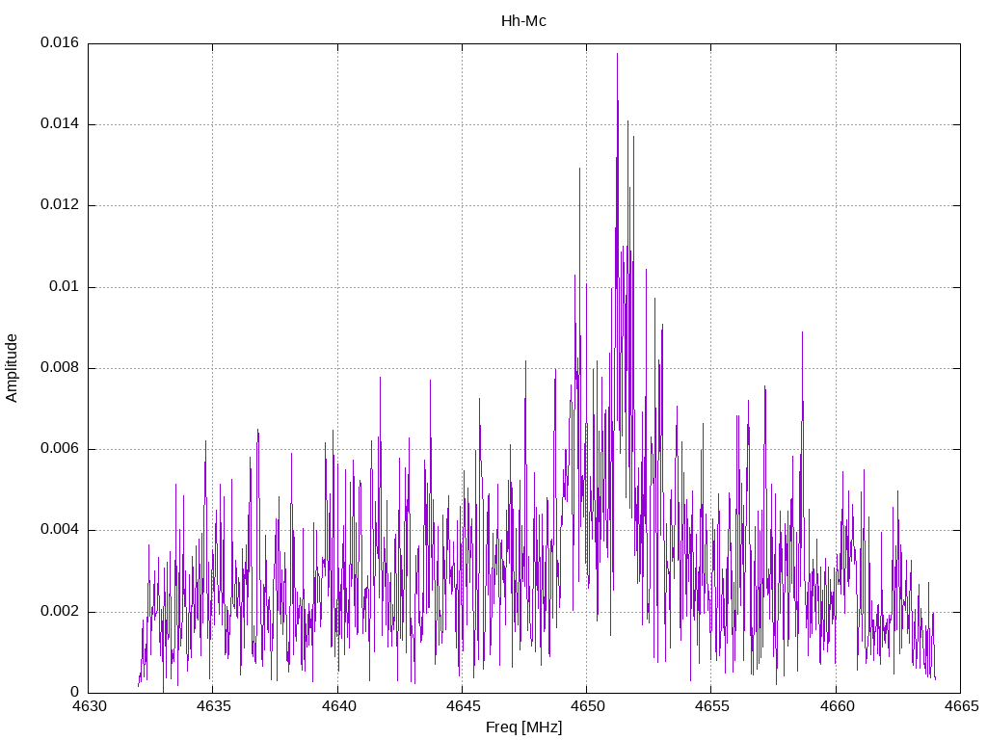
Task: Select the 4665 x-axis tick label
Action: click(x=959, y=705)
